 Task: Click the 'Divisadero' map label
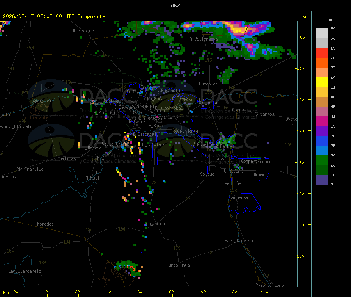pos(84,31)
